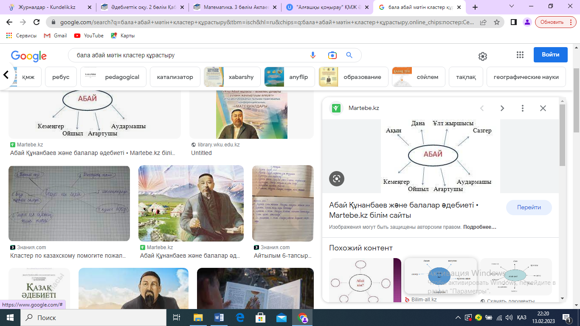Open the Chrome profile avatar
This screenshot has height=326, width=580.
coord(527,22)
